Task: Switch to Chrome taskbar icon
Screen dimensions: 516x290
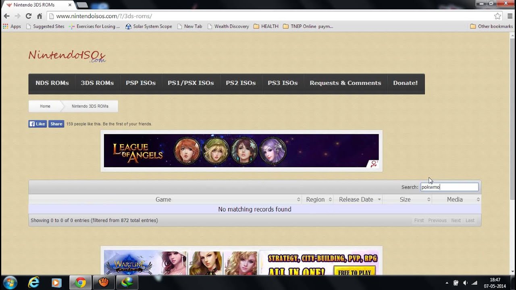Action: coord(80,283)
